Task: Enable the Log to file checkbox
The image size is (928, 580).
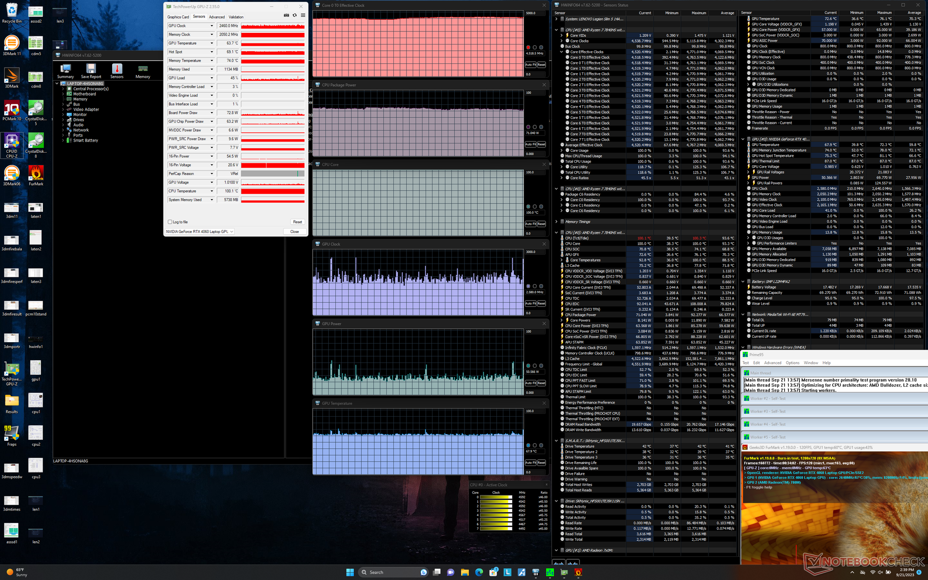Action: (170, 222)
